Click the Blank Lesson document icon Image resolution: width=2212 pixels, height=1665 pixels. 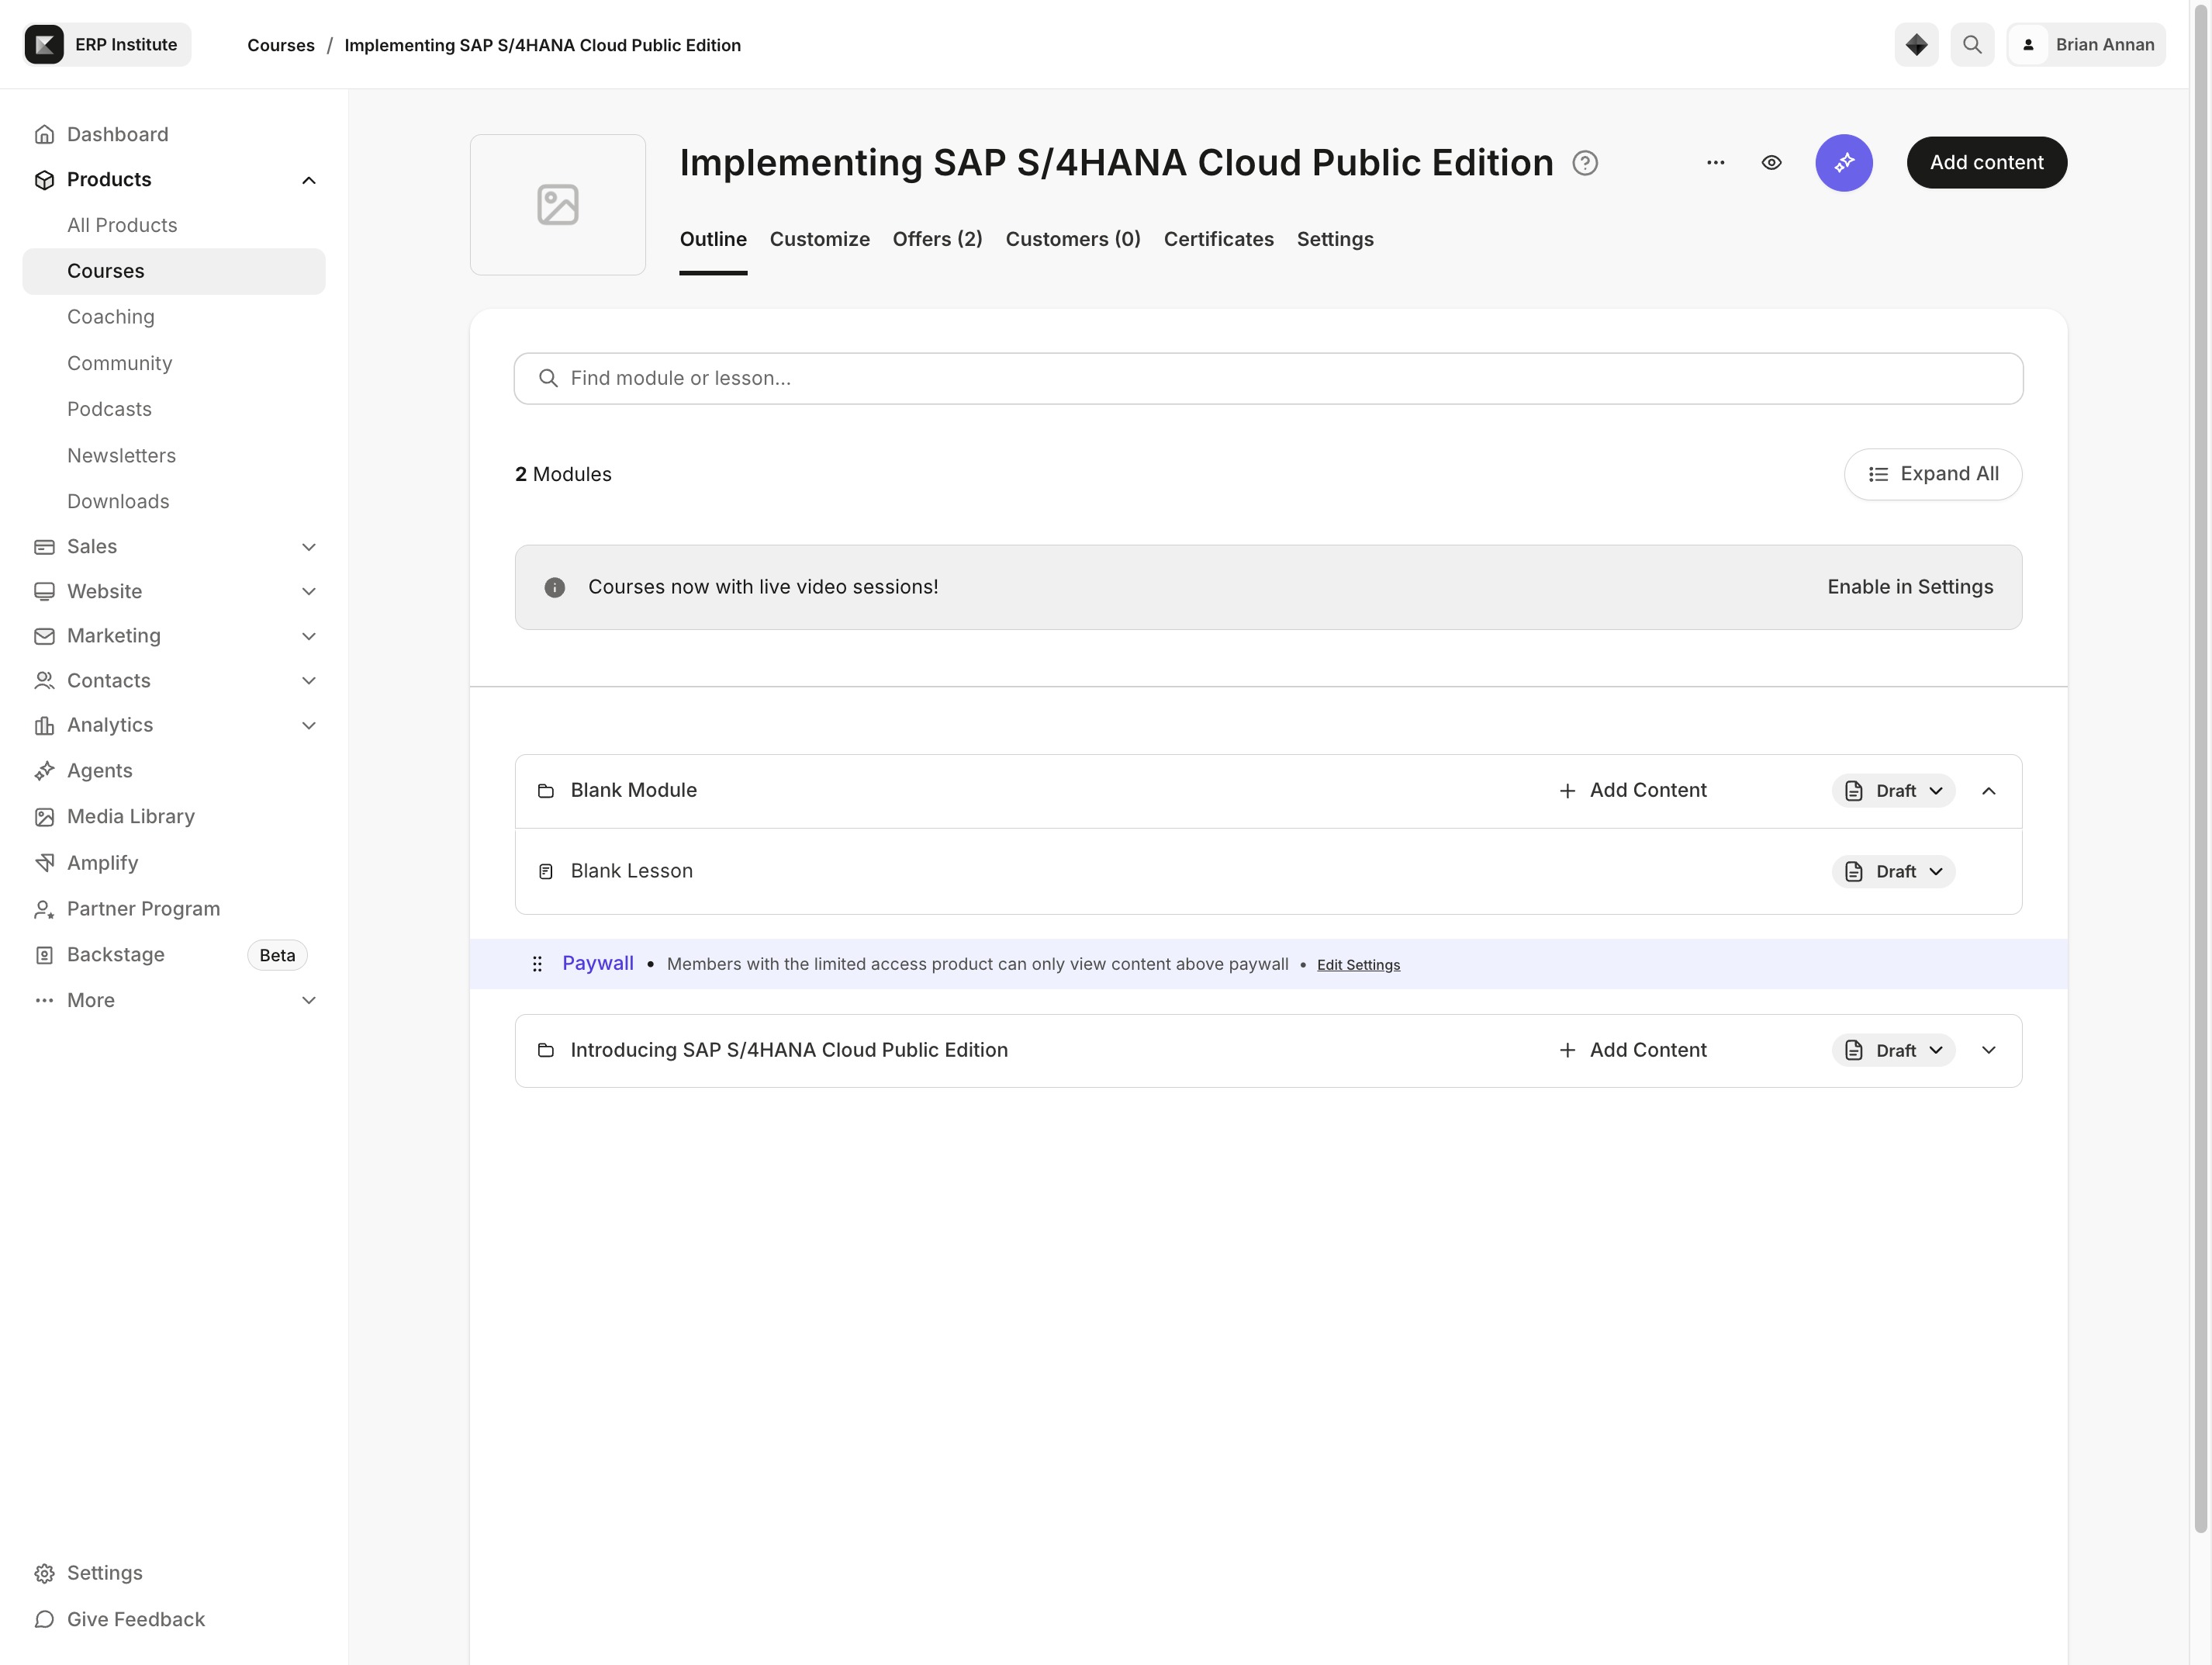pos(546,873)
